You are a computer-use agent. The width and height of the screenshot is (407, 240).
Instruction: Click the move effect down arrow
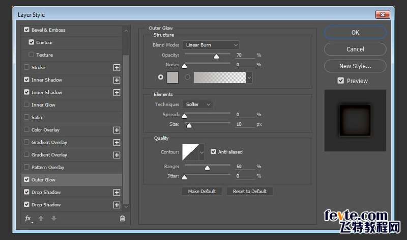[x=54, y=218]
